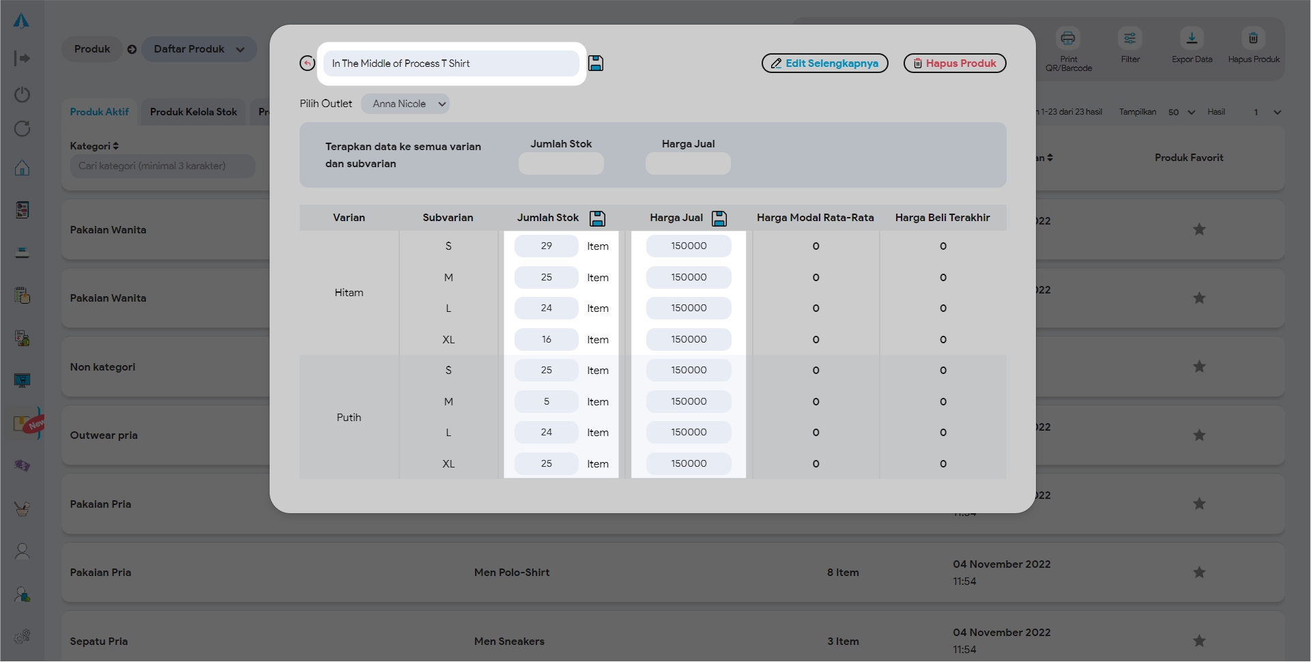
Task: Click the Print QR/Barcode icon
Action: click(1068, 39)
